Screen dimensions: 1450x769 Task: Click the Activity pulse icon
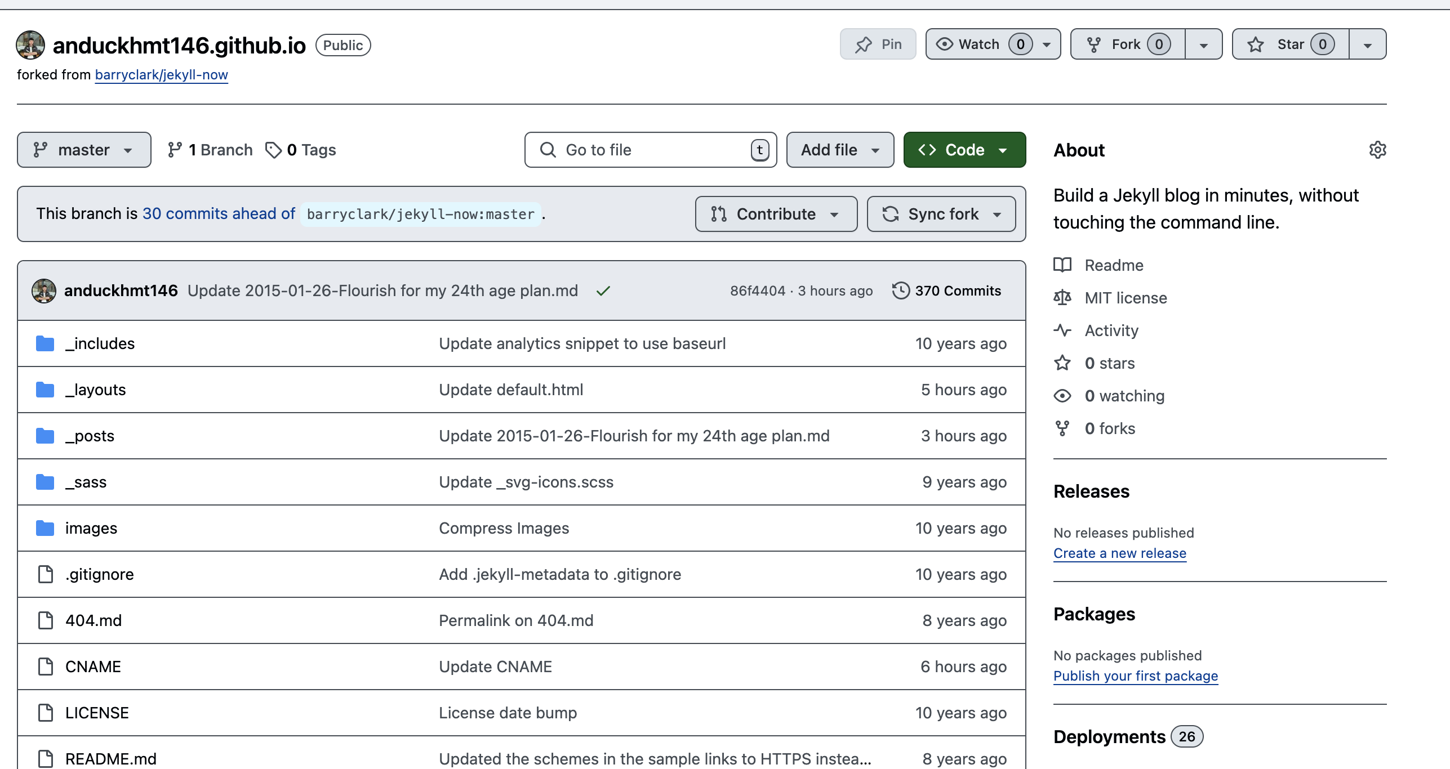(1062, 330)
